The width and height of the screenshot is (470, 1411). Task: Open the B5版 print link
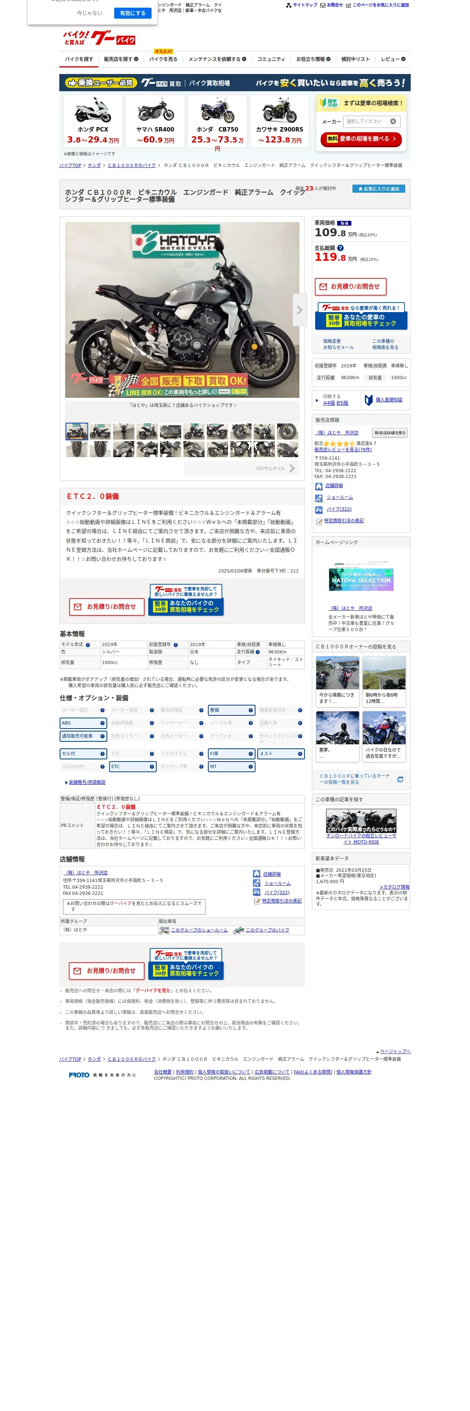tap(343, 403)
